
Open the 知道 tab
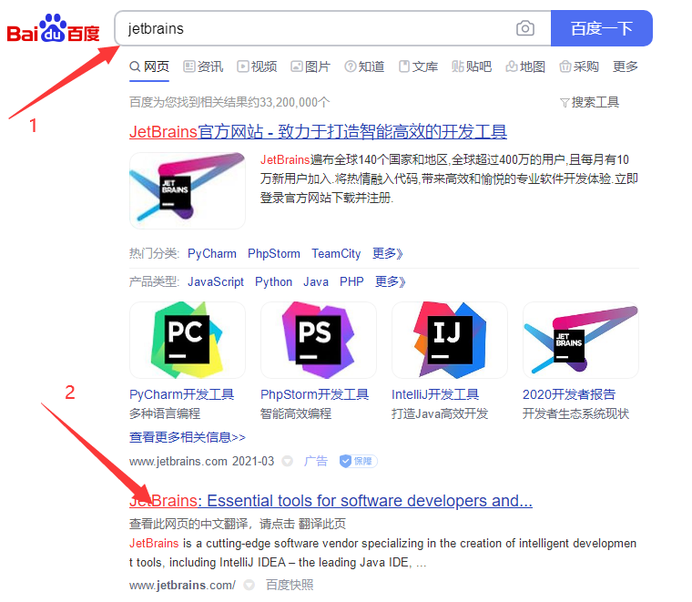[x=364, y=66]
